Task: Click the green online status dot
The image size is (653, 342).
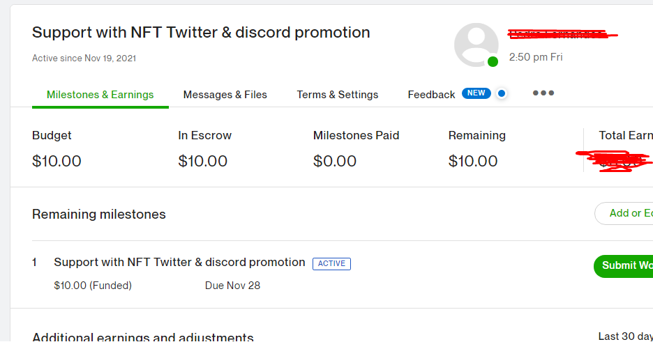Action: point(493,62)
